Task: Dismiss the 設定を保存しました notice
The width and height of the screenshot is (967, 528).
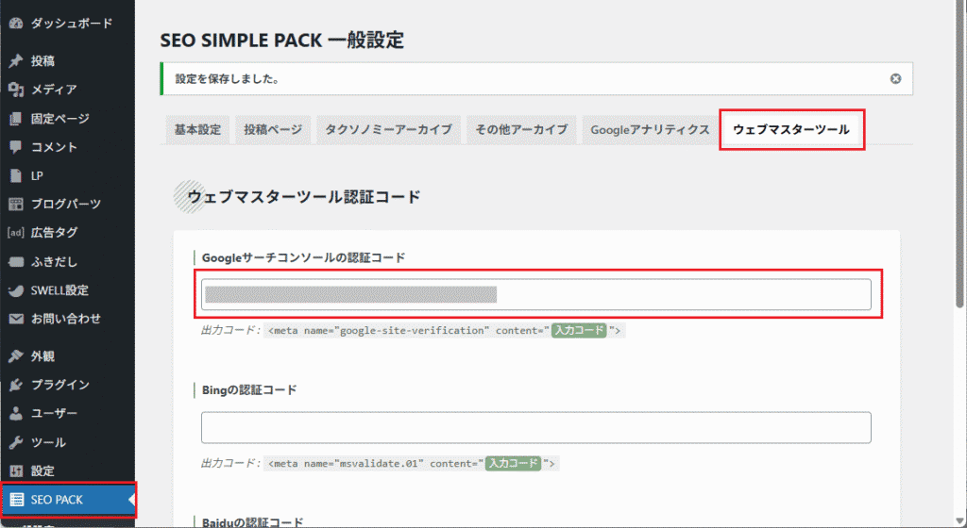Action: [895, 79]
